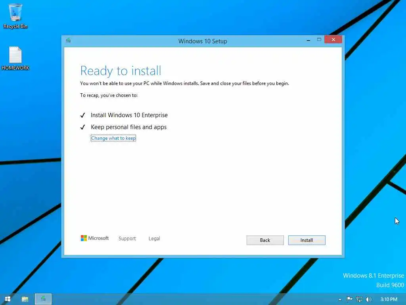Open the Recycle Bin desktop icon

click(15, 16)
